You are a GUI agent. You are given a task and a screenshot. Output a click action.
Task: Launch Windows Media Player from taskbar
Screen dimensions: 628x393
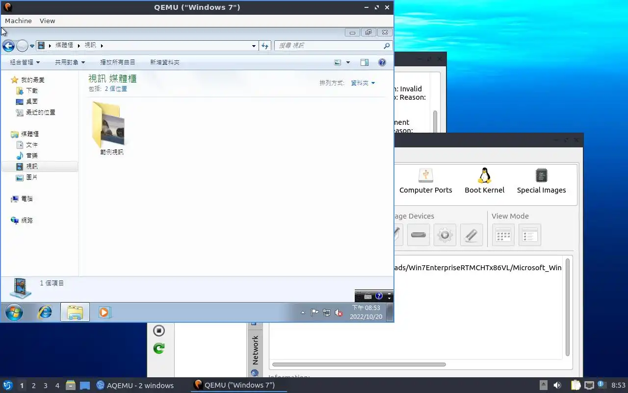click(105, 312)
